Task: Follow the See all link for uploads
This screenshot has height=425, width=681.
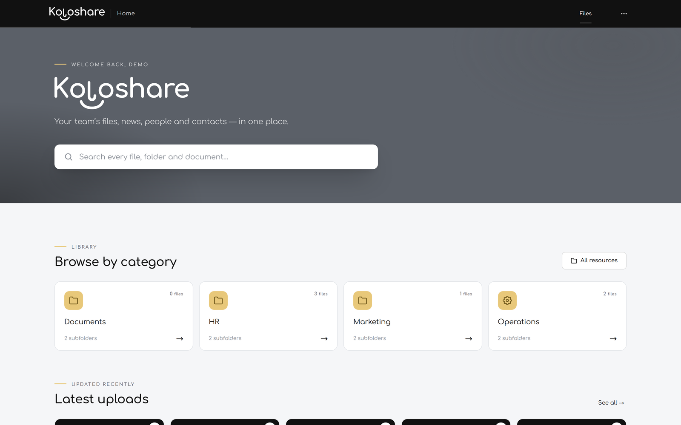Action: (611, 402)
